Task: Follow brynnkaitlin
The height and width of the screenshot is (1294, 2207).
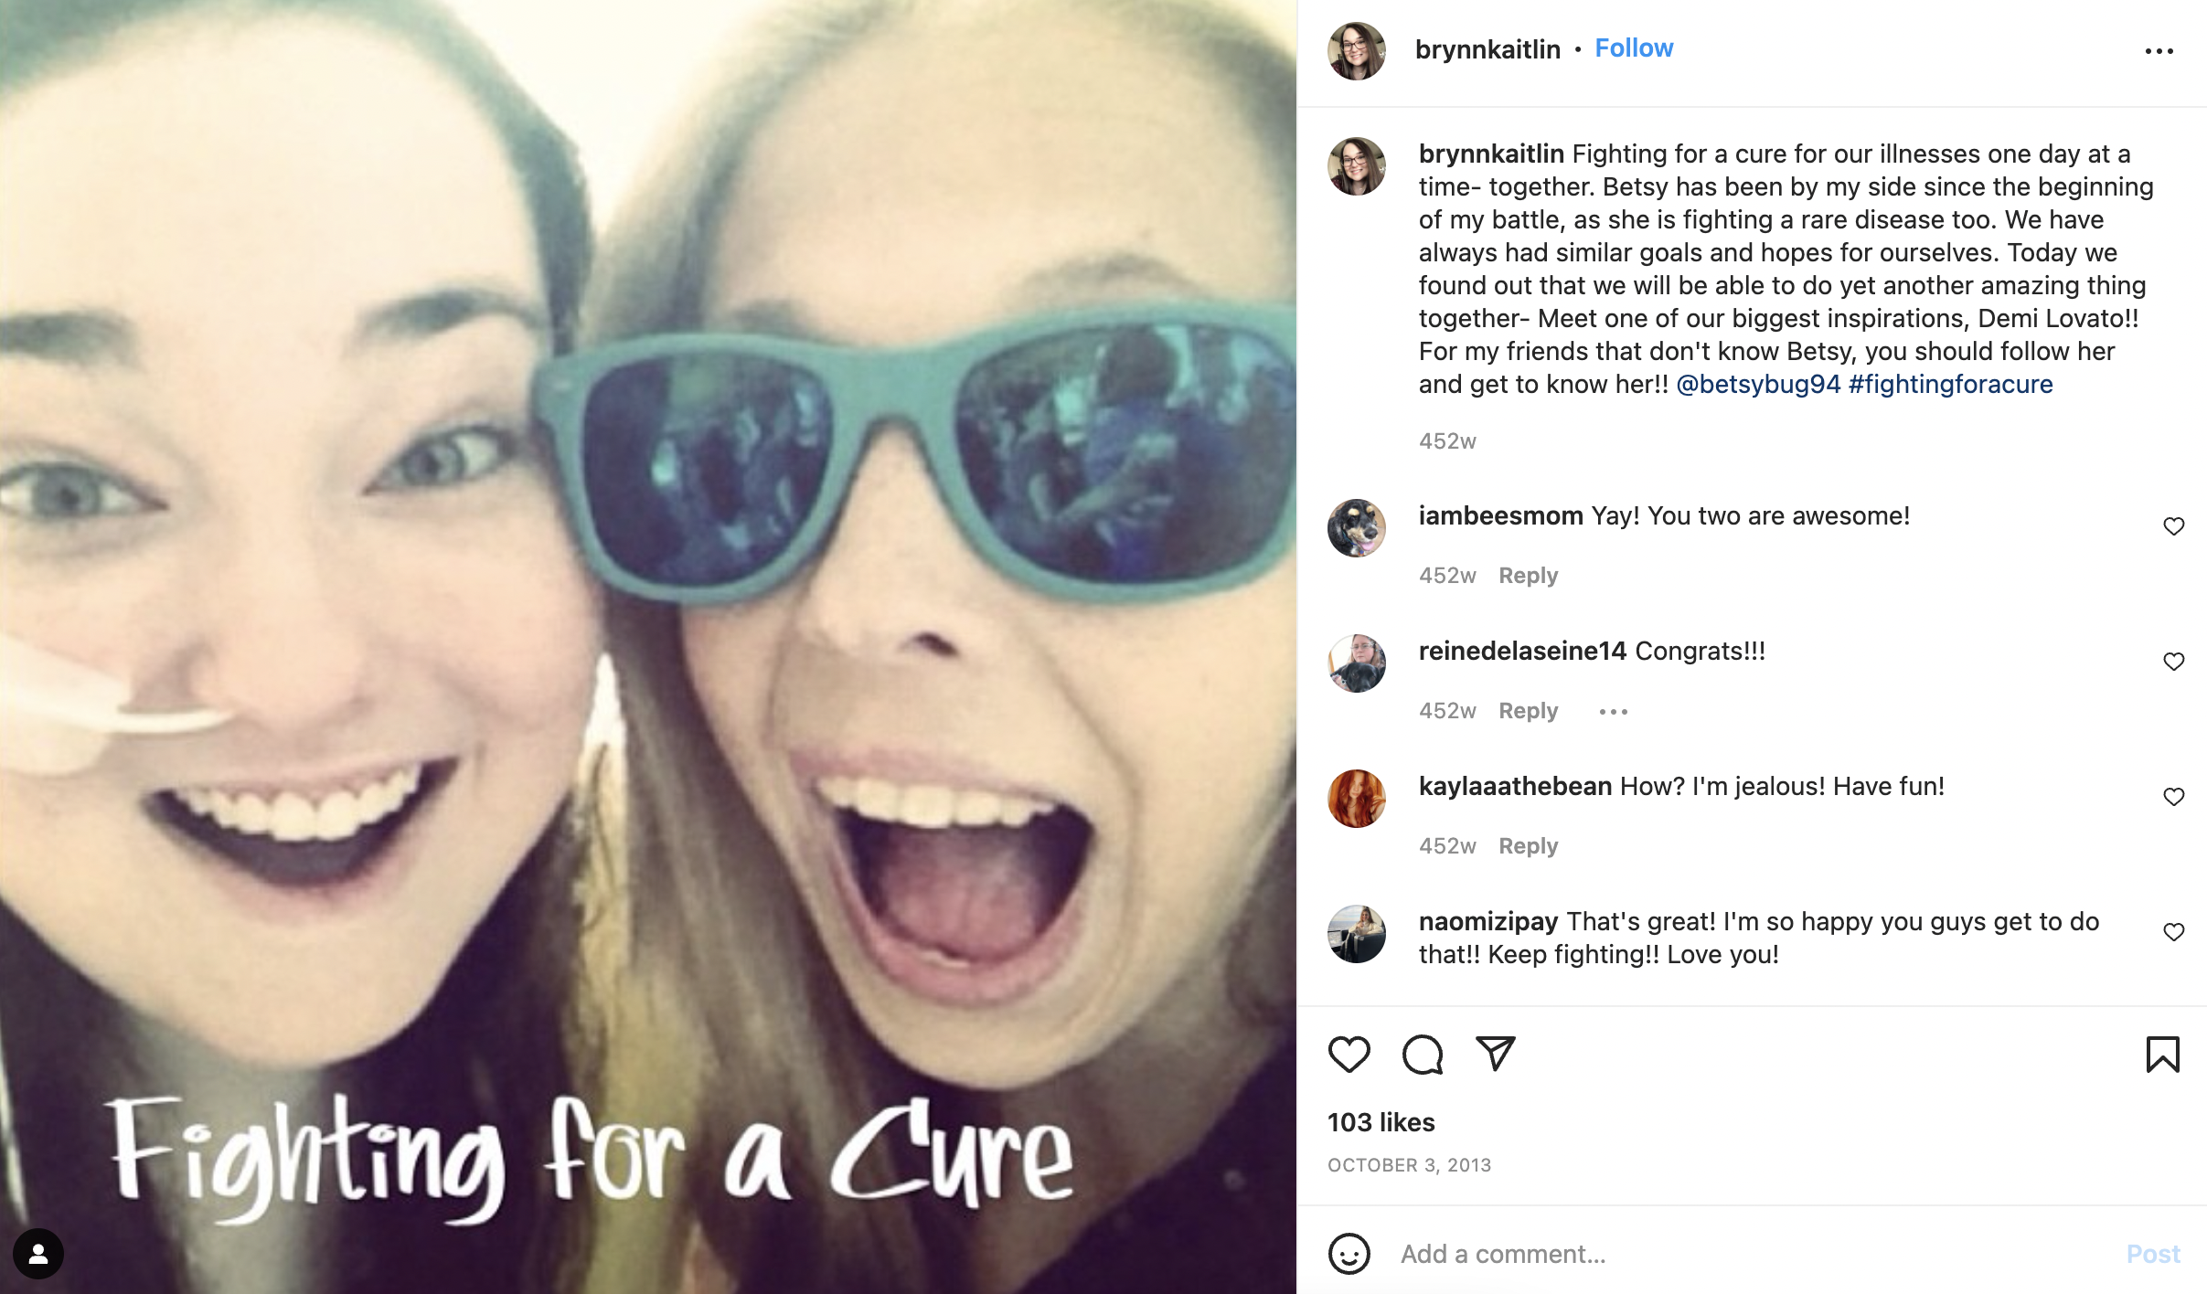Action: (1634, 48)
